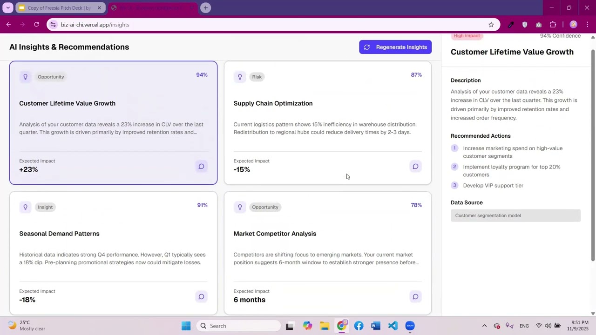
Task: Open the tab search dropdown
Action: tap(8, 8)
